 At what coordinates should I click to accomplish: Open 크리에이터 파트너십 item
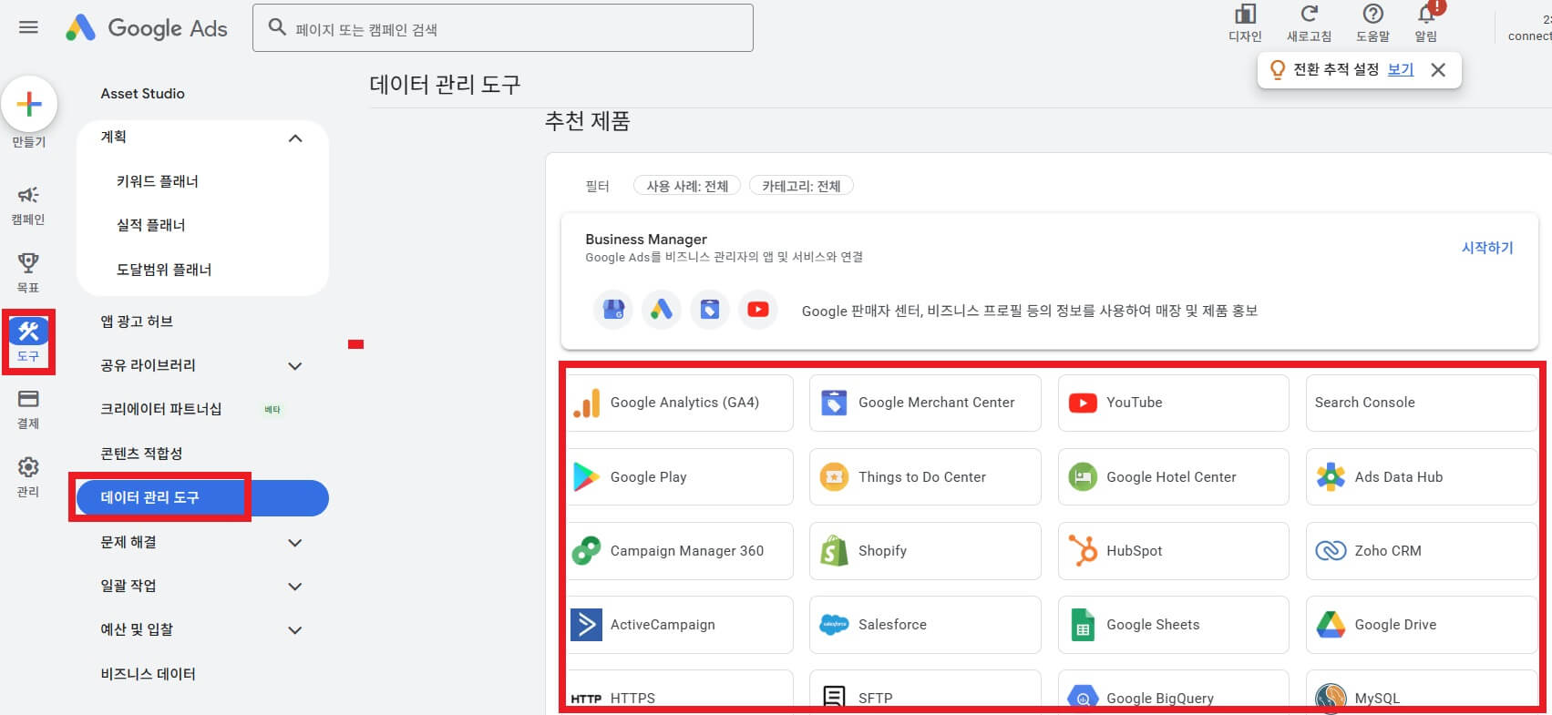point(161,409)
